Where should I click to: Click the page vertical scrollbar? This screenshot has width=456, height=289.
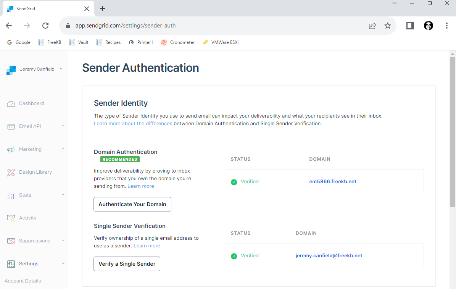[x=453, y=132]
